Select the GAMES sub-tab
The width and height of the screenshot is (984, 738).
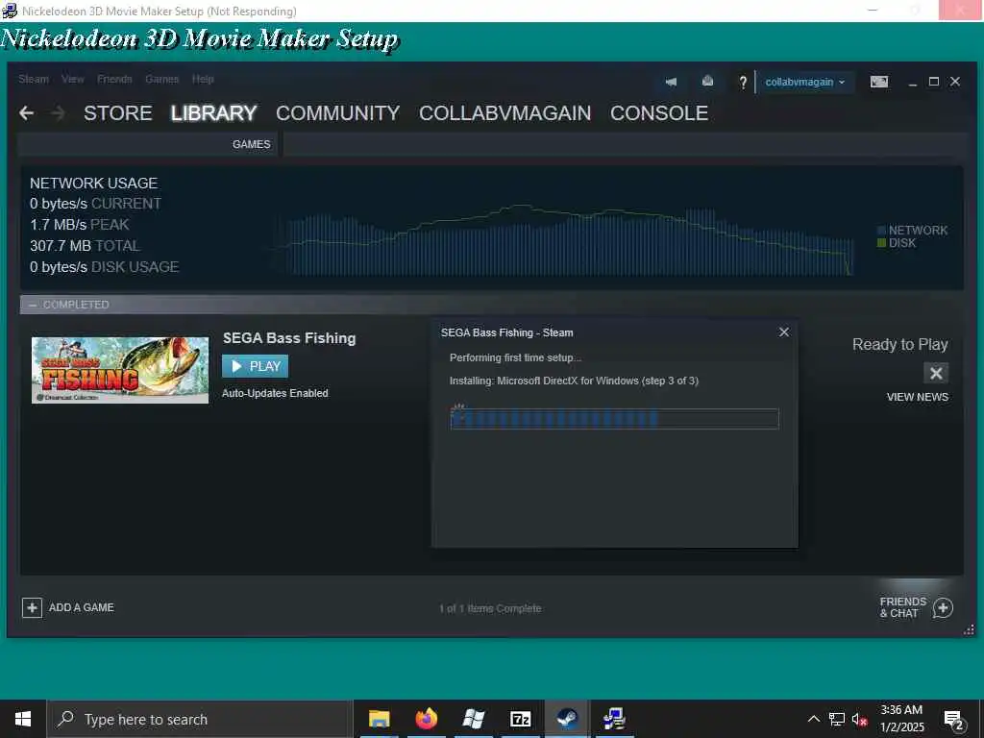click(251, 144)
